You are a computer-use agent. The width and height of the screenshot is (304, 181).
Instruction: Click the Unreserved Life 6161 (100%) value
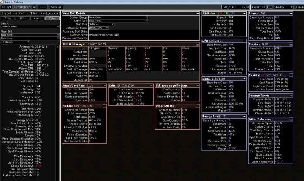[x=235, y=69]
